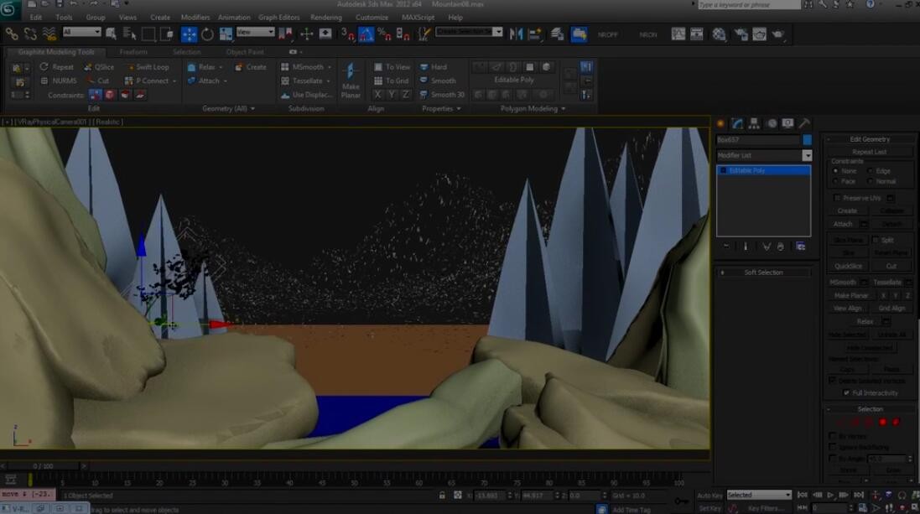Viewport: 920px width, 514px height.
Task: Select the Element sub-object level icon
Action: [896, 422]
